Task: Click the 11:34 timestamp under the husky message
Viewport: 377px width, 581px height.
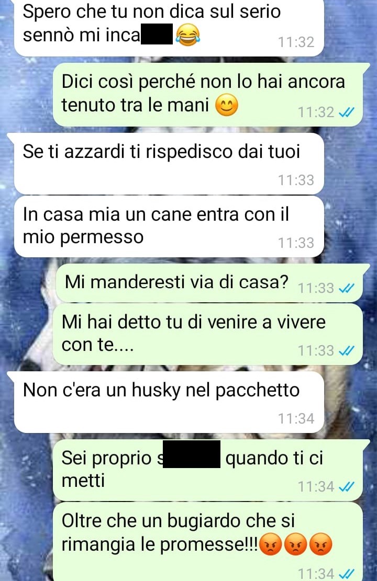Action: 296,419
